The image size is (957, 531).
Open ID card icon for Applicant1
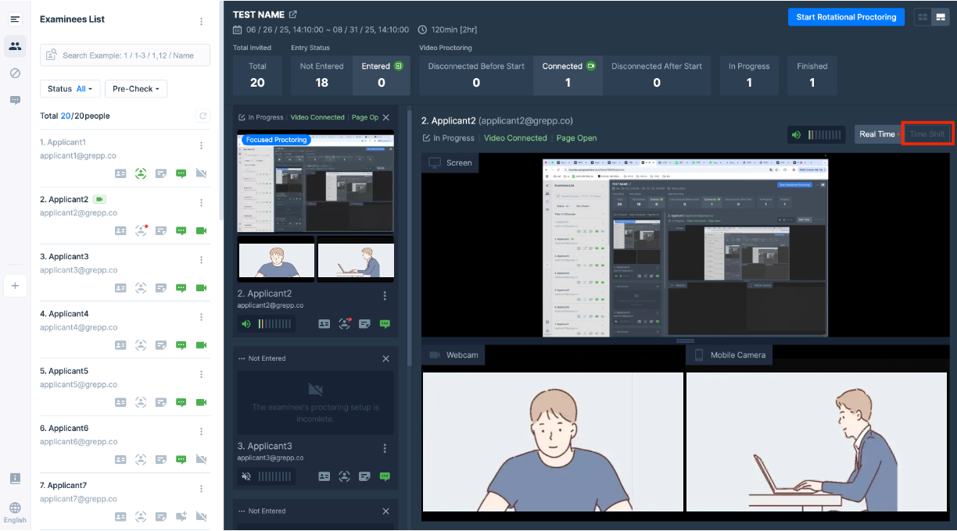tap(120, 173)
